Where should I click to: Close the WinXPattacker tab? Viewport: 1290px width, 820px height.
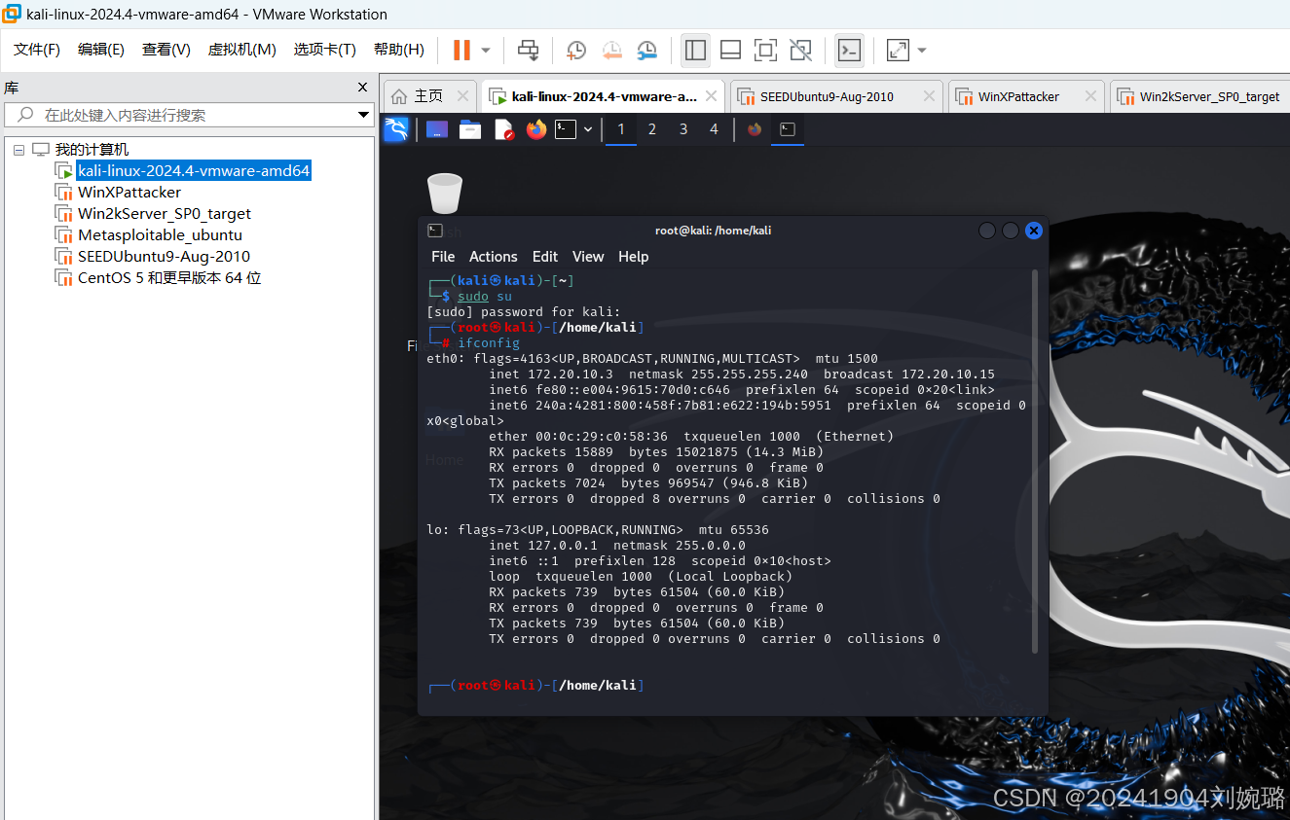1091,96
